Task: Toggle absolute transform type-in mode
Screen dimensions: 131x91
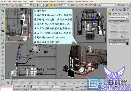Action: pos(28,86)
